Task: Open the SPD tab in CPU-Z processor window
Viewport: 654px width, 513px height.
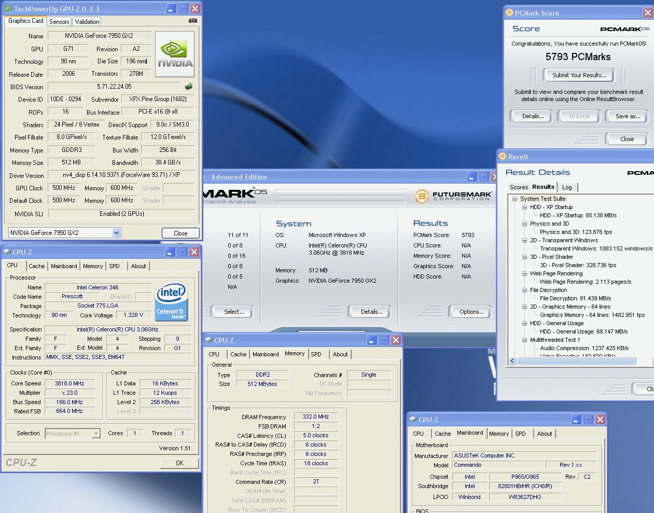Action: tap(114, 266)
